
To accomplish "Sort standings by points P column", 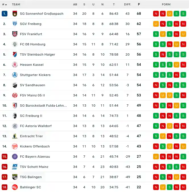I will pos(139,5).
